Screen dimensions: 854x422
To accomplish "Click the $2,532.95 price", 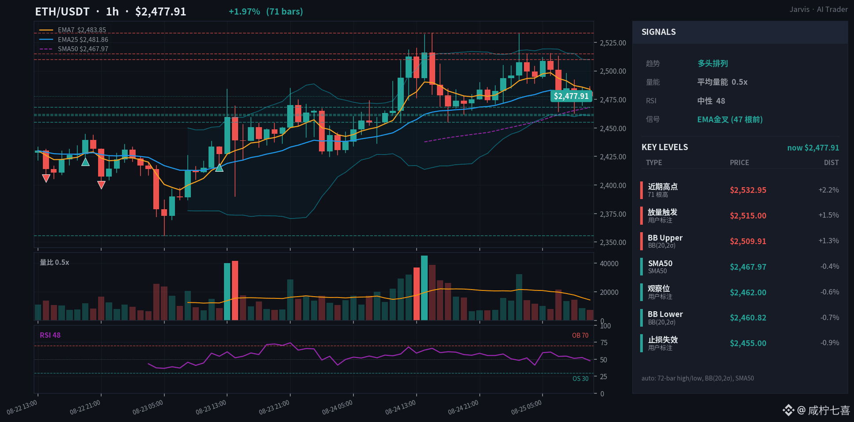I will click(748, 190).
